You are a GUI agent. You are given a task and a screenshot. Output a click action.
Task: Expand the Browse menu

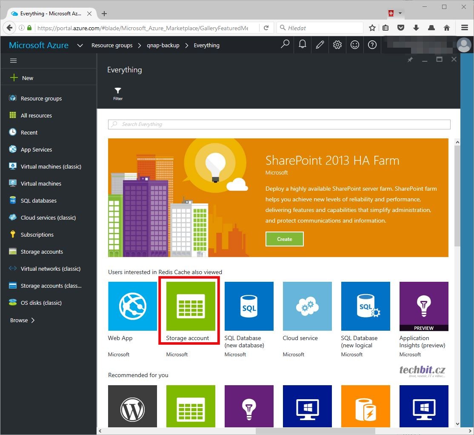pyautogui.click(x=23, y=320)
